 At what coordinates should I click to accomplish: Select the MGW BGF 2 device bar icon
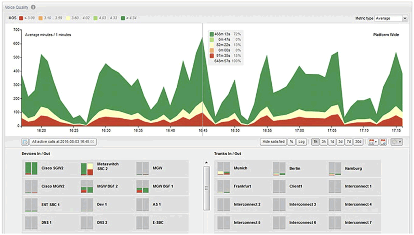click(87, 186)
